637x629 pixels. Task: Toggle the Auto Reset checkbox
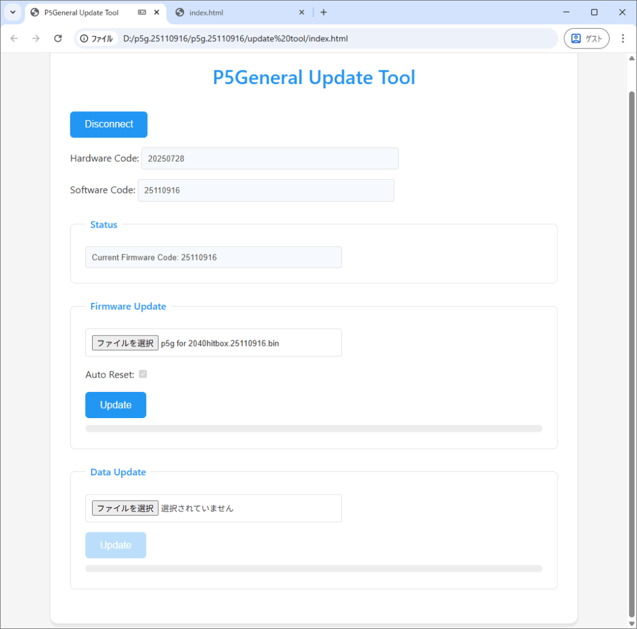pos(143,375)
